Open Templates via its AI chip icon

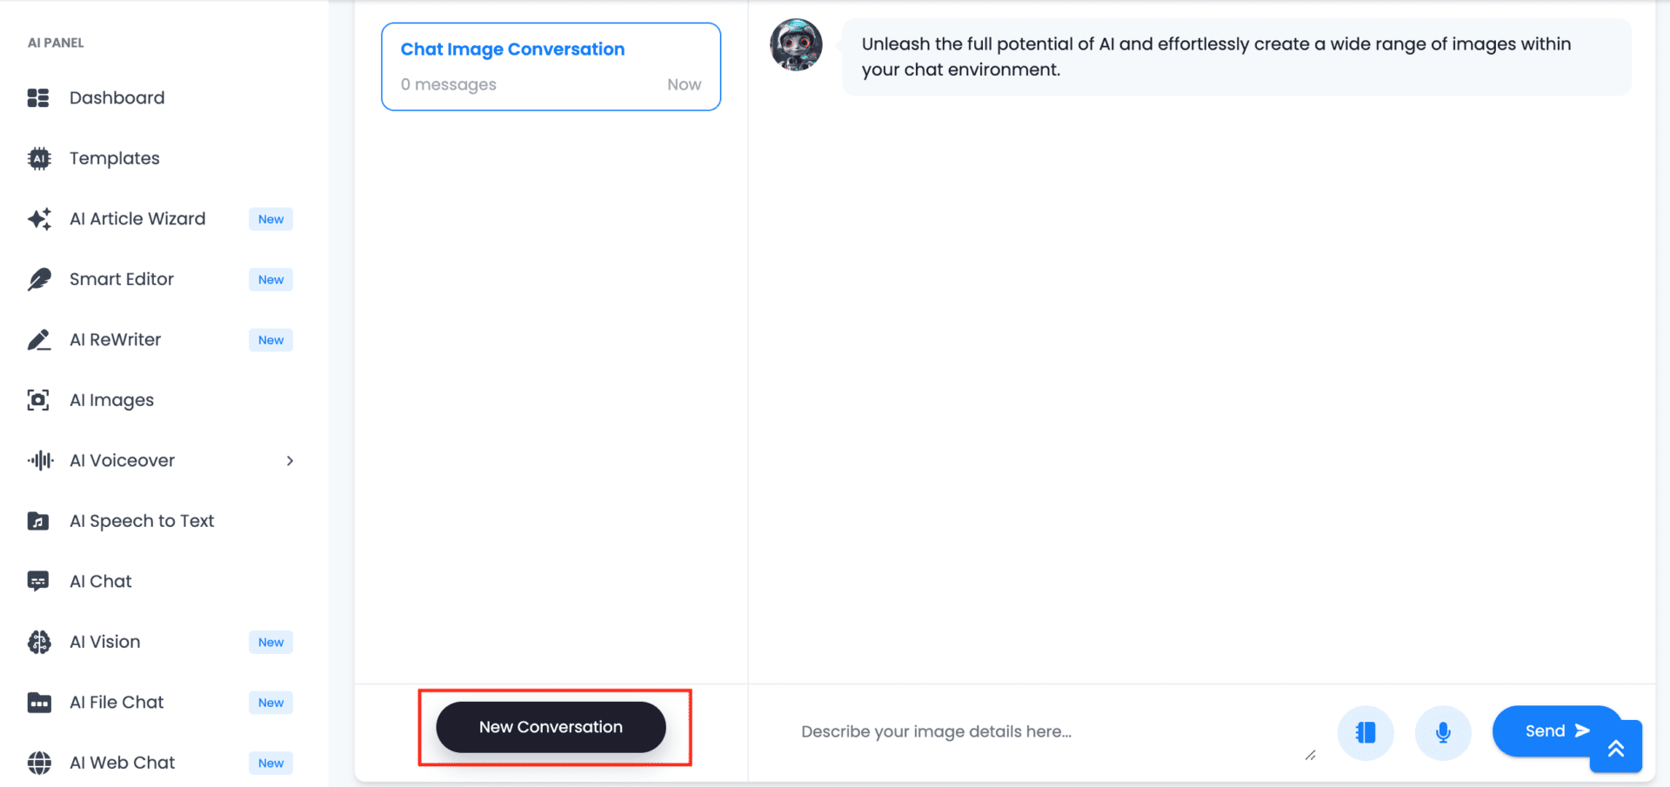[39, 158]
